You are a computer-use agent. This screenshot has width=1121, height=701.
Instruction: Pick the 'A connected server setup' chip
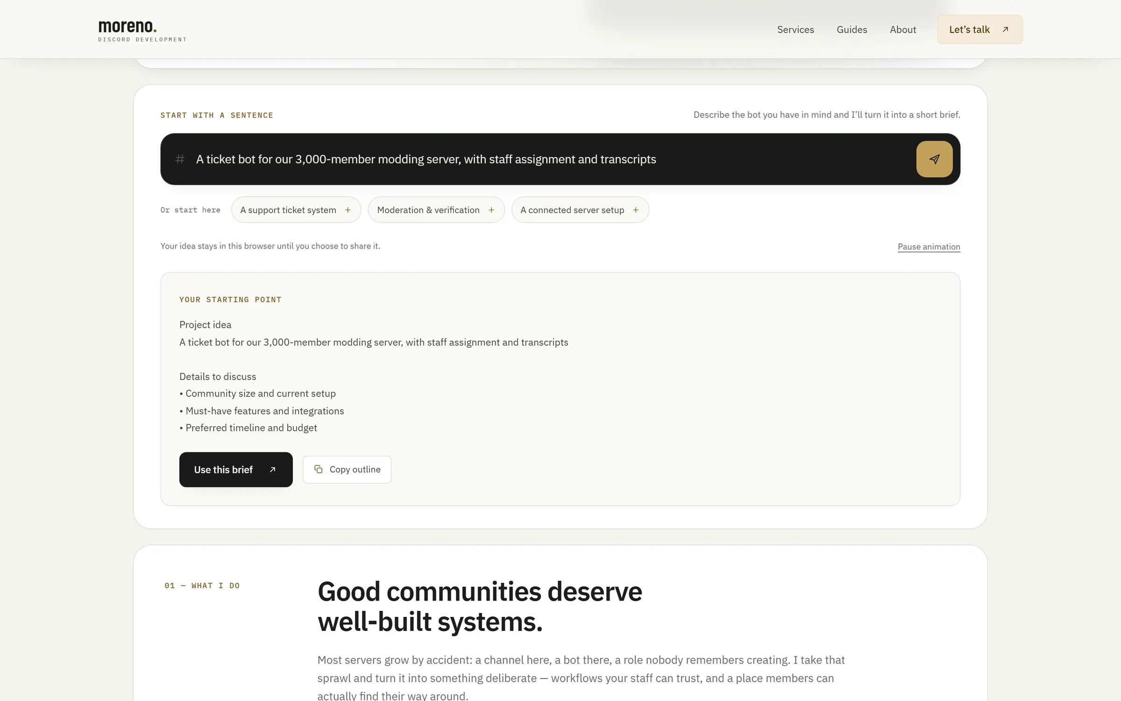pos(580,210)
